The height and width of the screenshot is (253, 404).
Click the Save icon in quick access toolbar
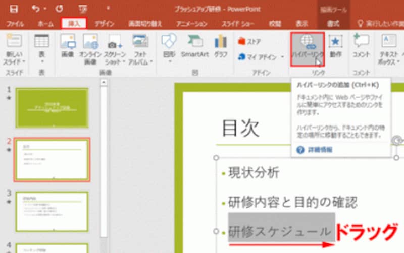pos(14,9)
